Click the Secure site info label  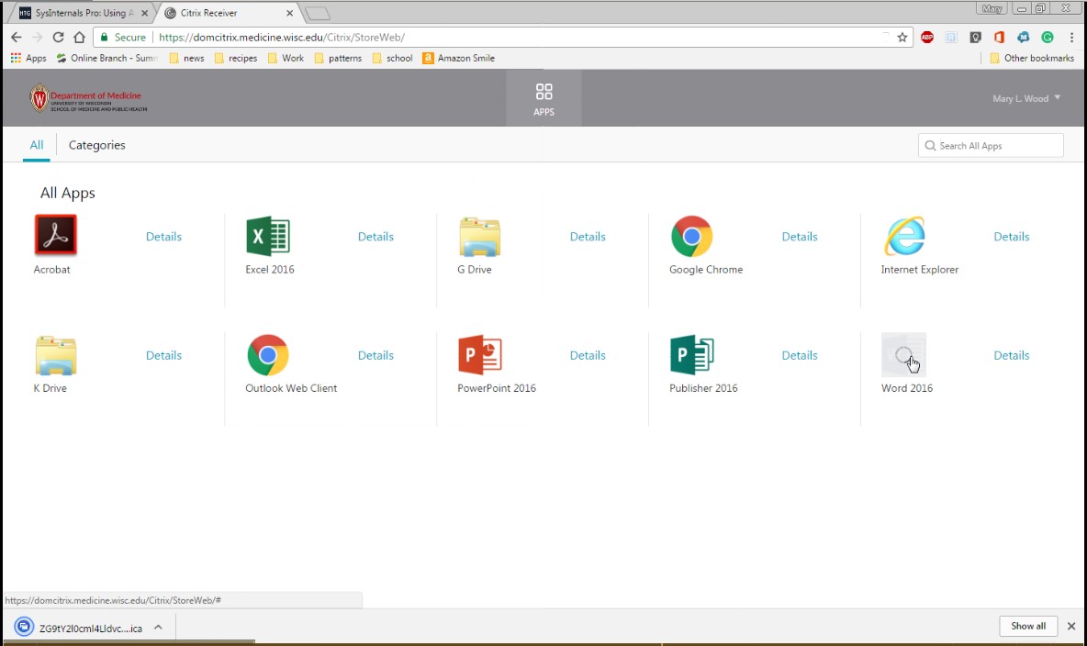(x=123, y=38)
